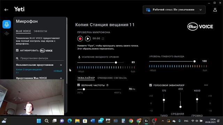Viewport: 223px width, 125px height.
Task: Open File Explorer from the taskbar
Action: click(77, 121)
